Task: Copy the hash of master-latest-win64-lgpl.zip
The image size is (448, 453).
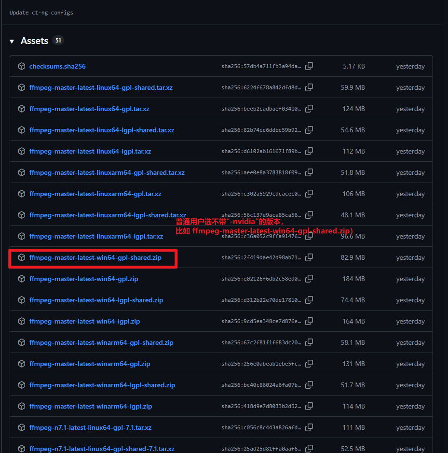Action: click(309, 321)
